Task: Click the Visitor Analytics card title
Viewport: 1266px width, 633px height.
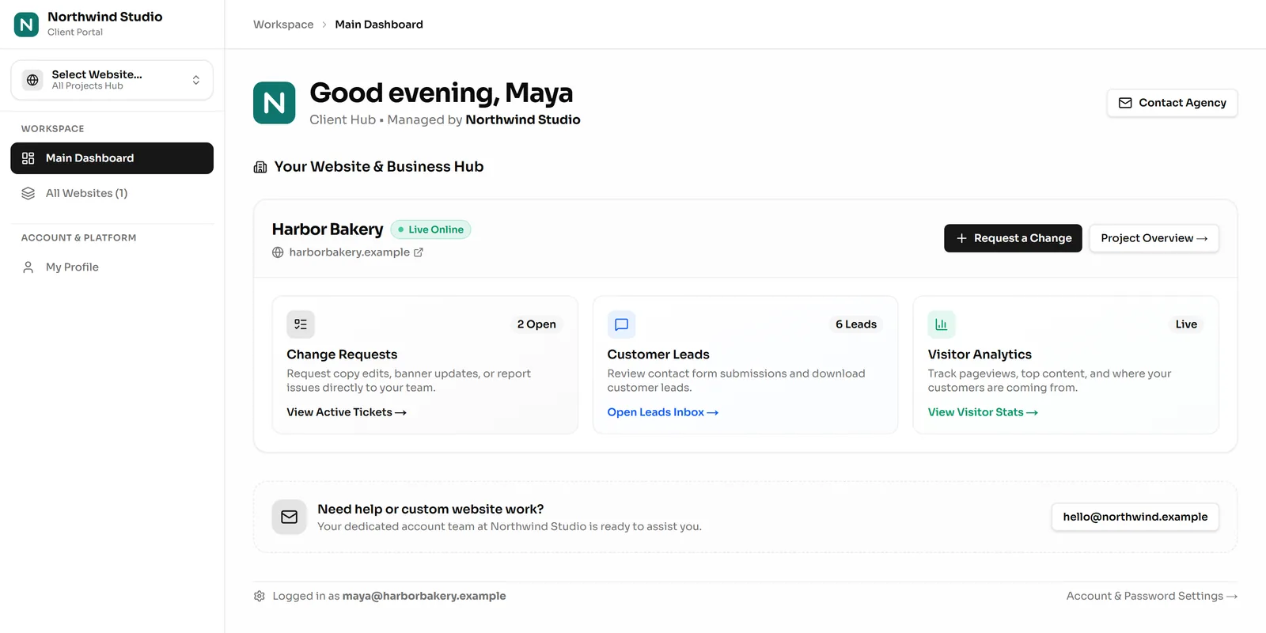Action: pos(980,354)
